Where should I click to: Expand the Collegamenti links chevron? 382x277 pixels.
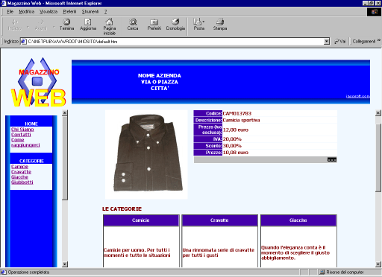point(379,40)
